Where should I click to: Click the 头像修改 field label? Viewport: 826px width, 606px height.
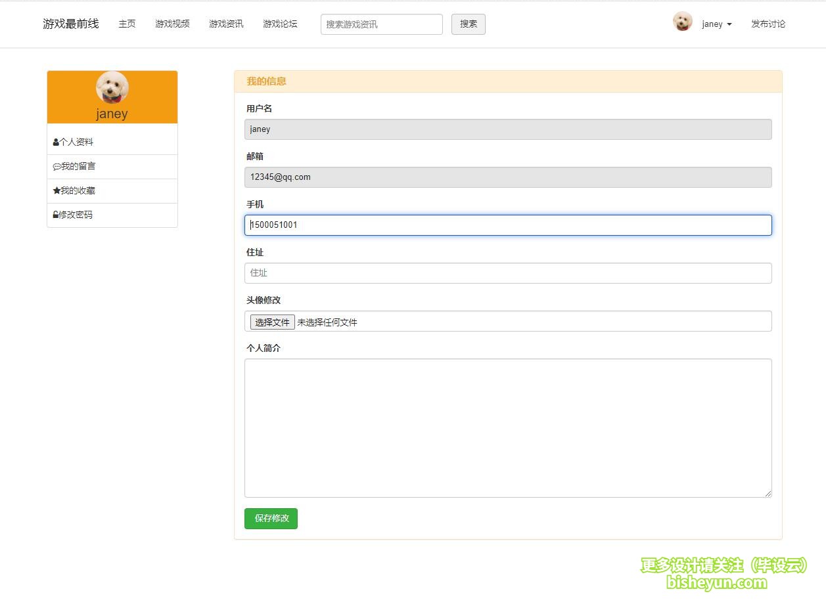pos(264,300)
